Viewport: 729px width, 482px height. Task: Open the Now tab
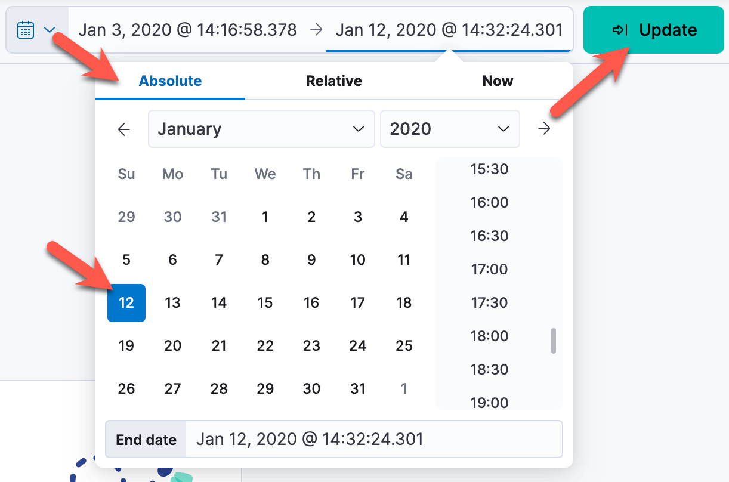pos(498,81)
